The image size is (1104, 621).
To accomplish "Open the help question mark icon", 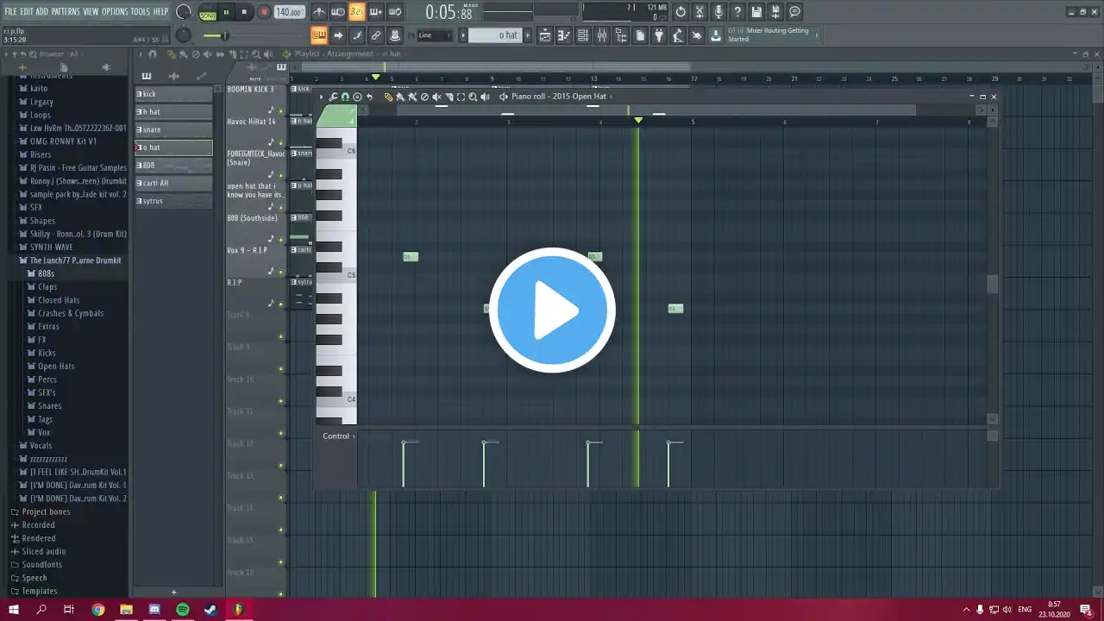I will 737,12.
